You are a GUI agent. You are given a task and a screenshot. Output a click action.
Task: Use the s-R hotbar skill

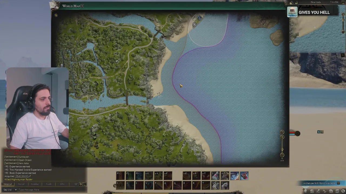[196, 176]
